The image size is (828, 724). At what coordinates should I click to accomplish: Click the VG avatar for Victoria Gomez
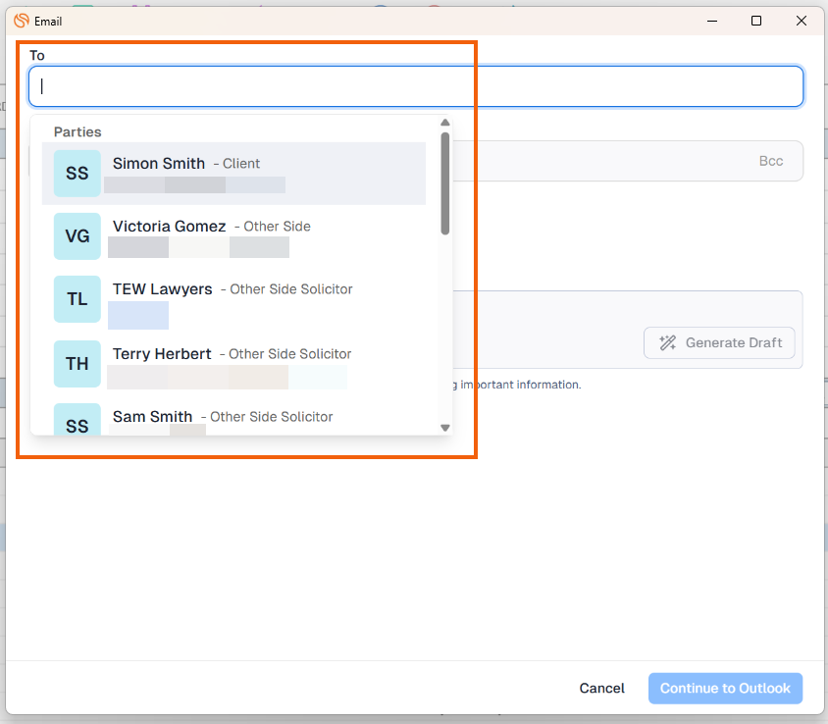77,236
